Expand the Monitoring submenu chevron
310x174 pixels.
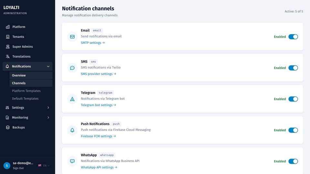coord(48,117)
